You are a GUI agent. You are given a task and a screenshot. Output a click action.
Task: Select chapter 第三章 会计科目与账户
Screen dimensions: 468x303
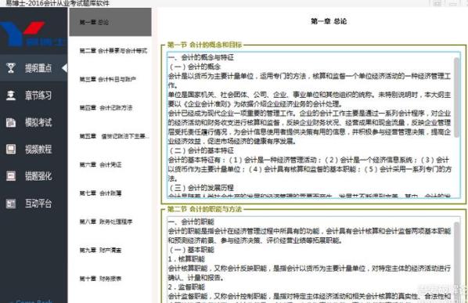108,79
